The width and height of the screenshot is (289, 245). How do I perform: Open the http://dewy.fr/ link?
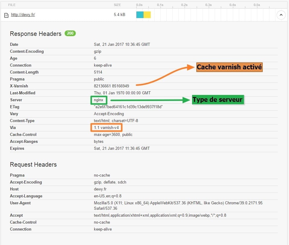[x=23, y=15]
